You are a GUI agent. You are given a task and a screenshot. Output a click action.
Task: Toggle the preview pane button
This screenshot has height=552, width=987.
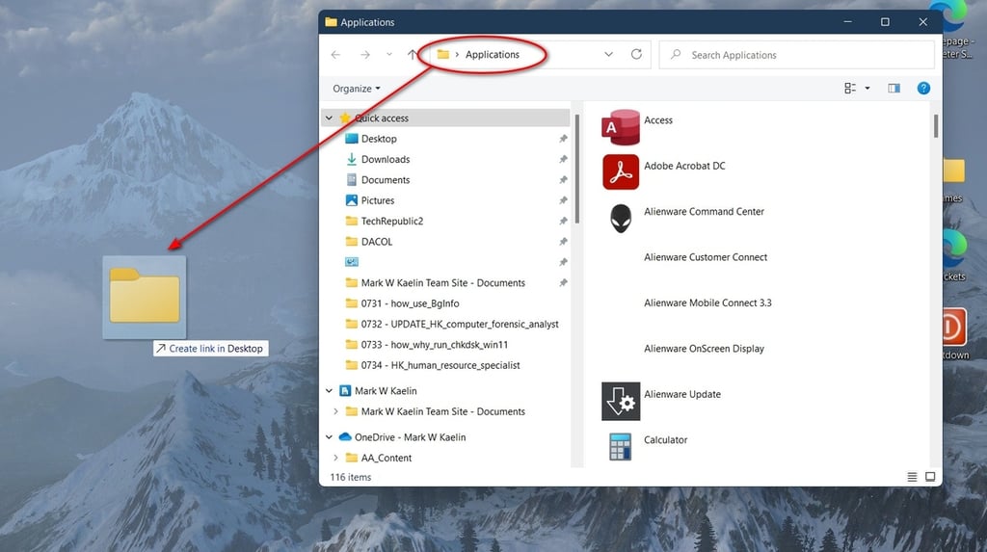[894, 89]
